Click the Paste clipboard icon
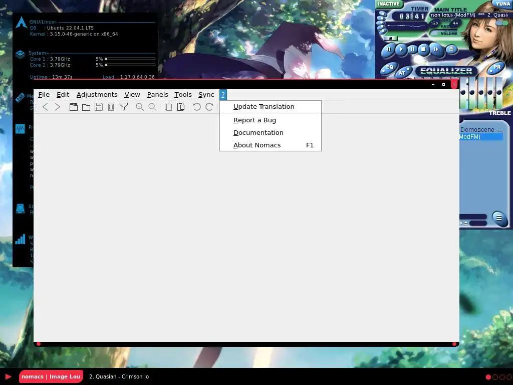Viewport: 513px width, 385px height. pyautogui.click(x=180, y=107)
